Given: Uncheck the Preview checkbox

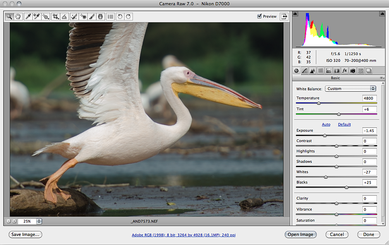Looking at the screenshot, I should click(x=259, y=16).
